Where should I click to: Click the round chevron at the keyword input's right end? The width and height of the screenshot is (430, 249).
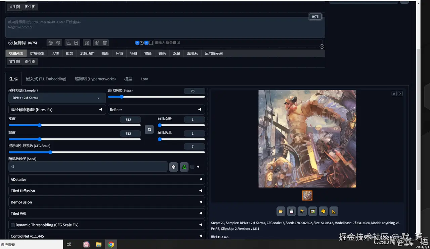pyautogui.click(x=322, y=47)
